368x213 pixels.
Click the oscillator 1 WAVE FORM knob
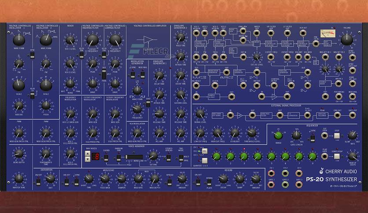click(x=19, y=40)
